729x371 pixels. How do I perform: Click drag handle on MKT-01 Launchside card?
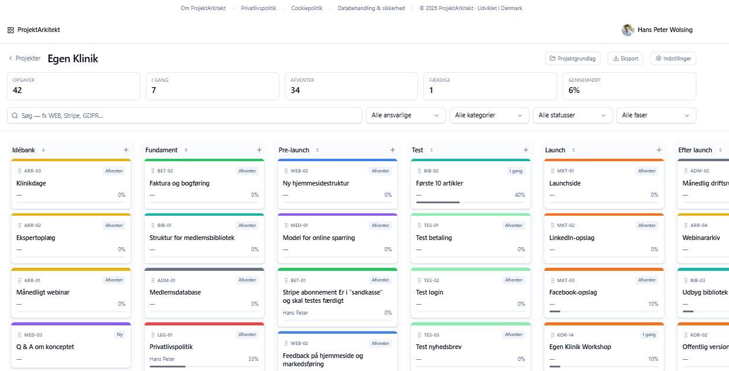[x=553, y=171]
